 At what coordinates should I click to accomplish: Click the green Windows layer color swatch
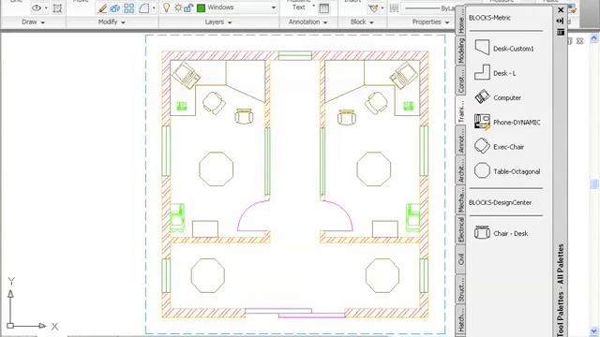[201, 7]
